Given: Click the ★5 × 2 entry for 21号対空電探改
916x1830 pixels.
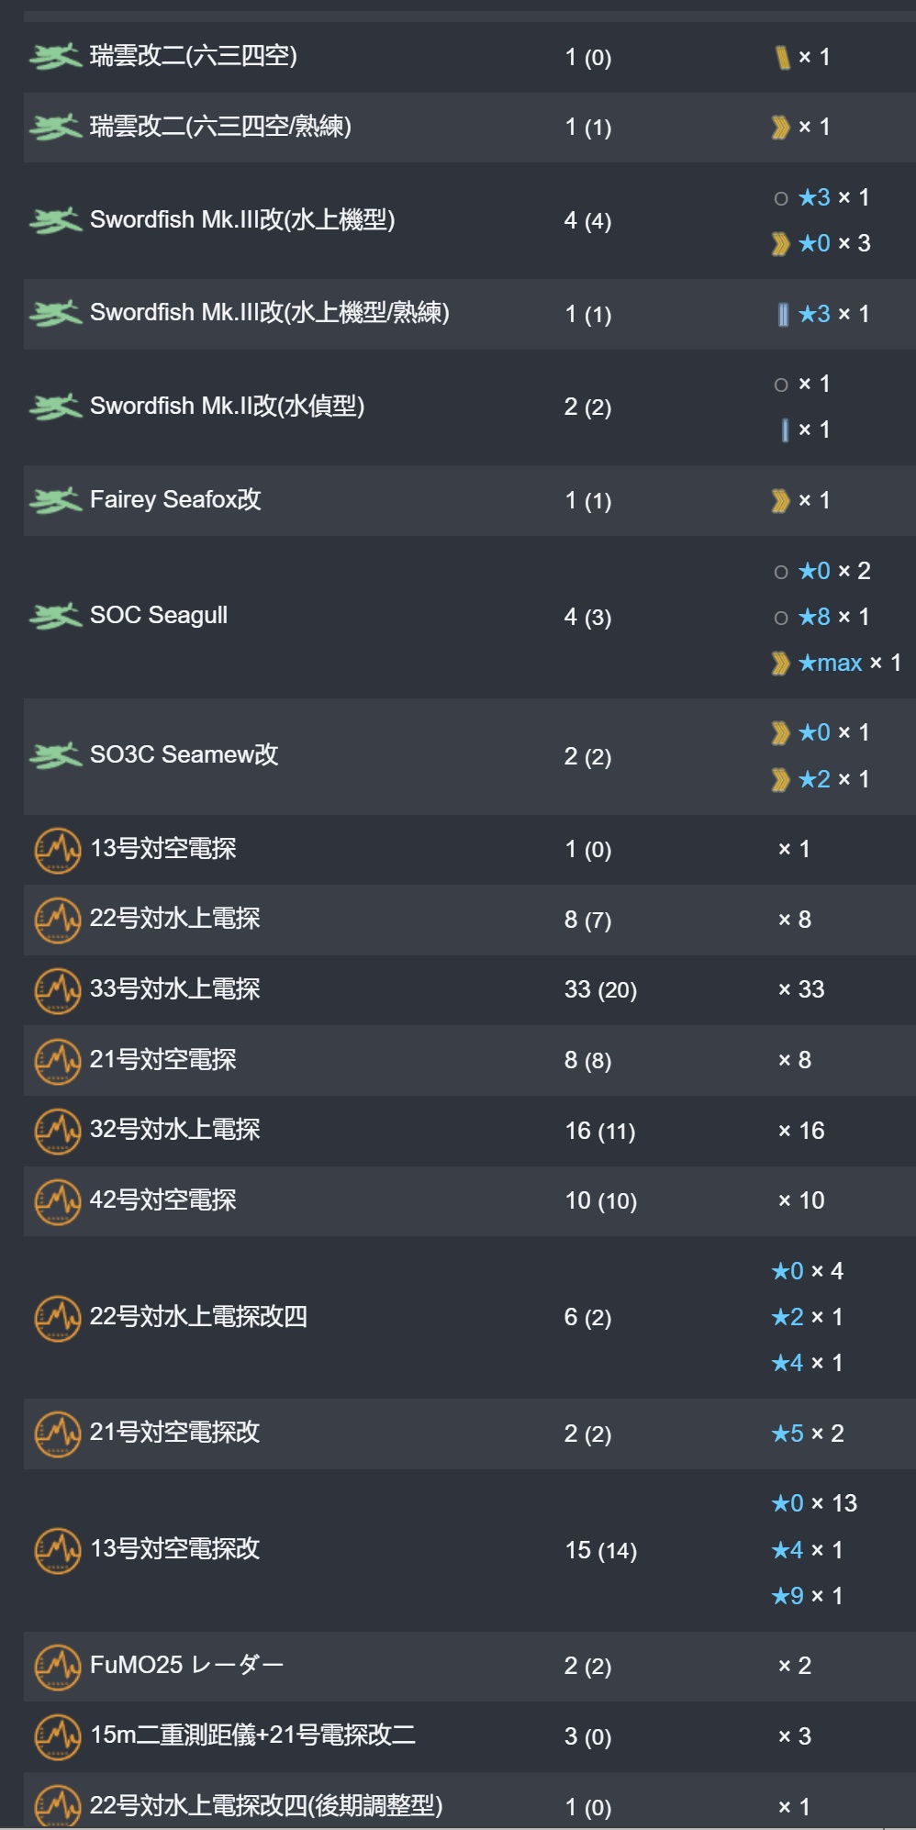Looking at the screenshot, I should [808, 1434].
